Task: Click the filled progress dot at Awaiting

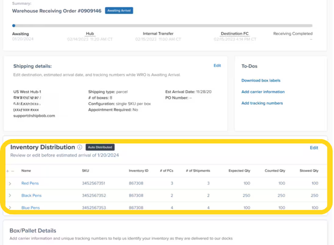Action: [14, 26]
